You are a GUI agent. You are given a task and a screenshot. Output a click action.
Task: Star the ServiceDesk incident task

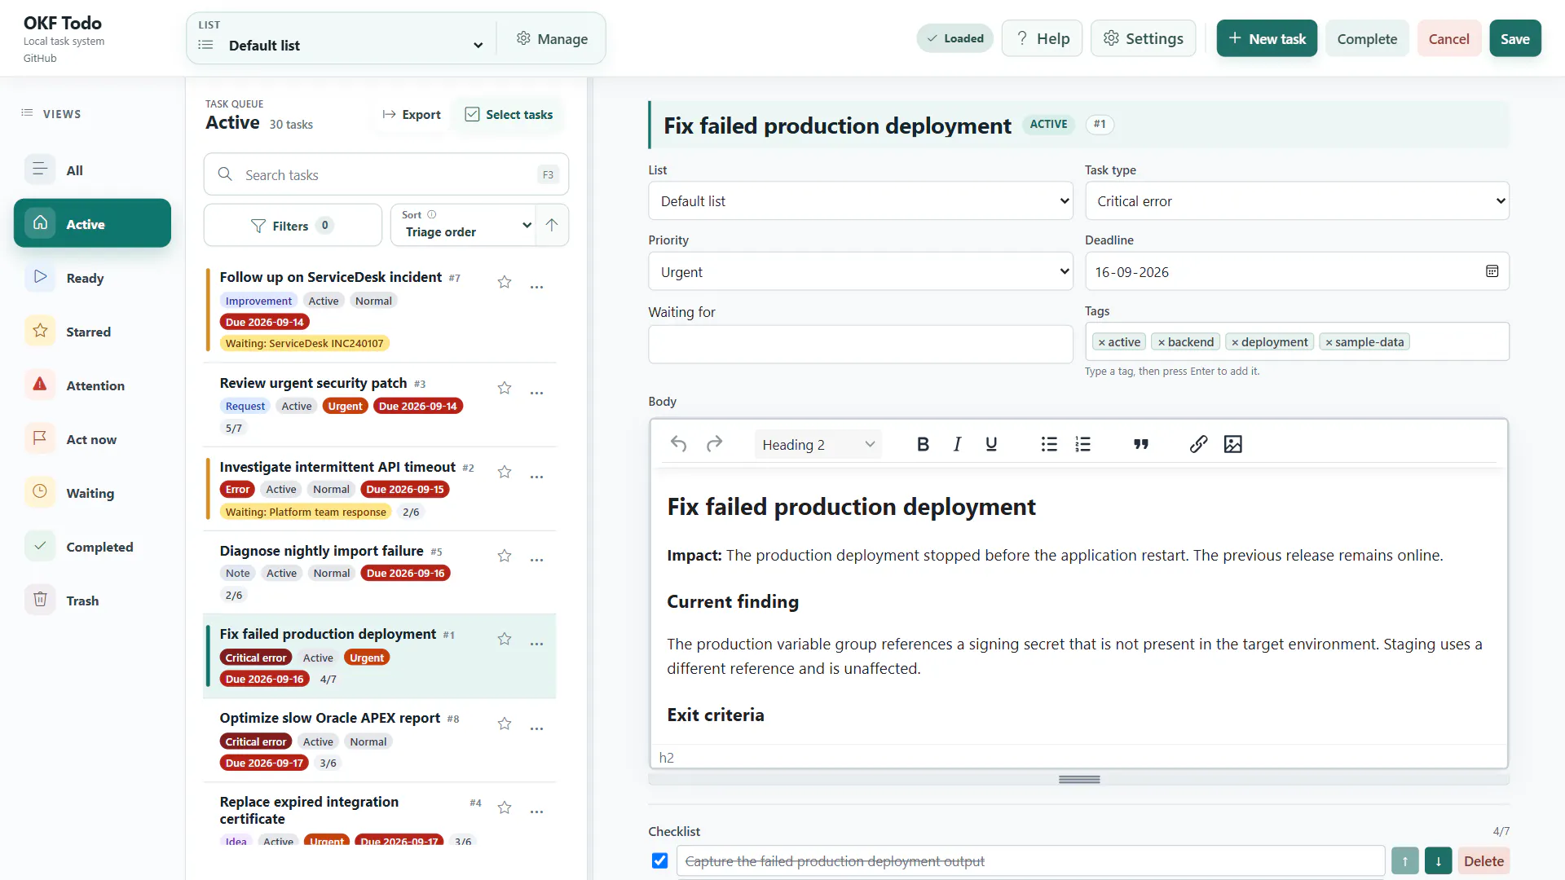505,282
